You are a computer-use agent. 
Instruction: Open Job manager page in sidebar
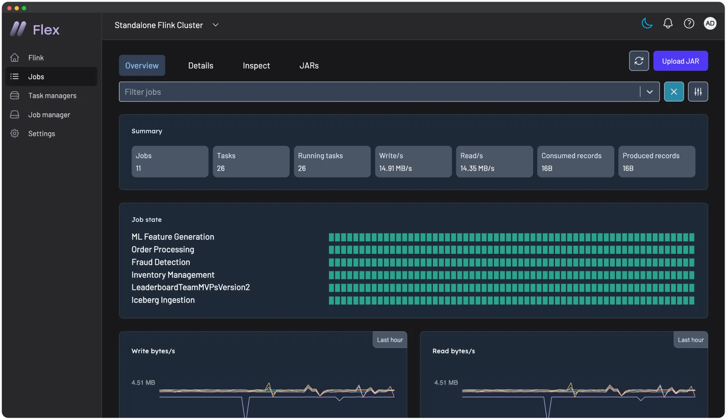click(x=49, y=115)
